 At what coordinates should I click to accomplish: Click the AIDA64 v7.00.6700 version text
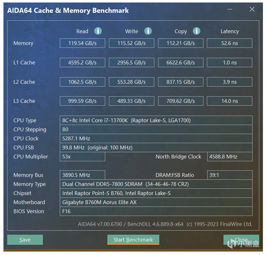(x=100, y=224)
